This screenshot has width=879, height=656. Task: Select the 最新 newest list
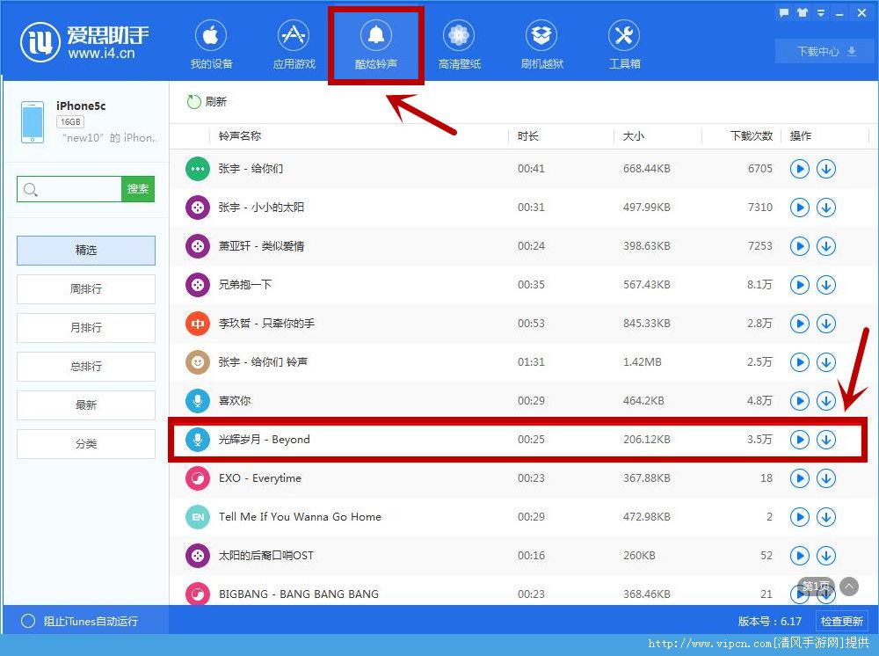pos(86,405)
